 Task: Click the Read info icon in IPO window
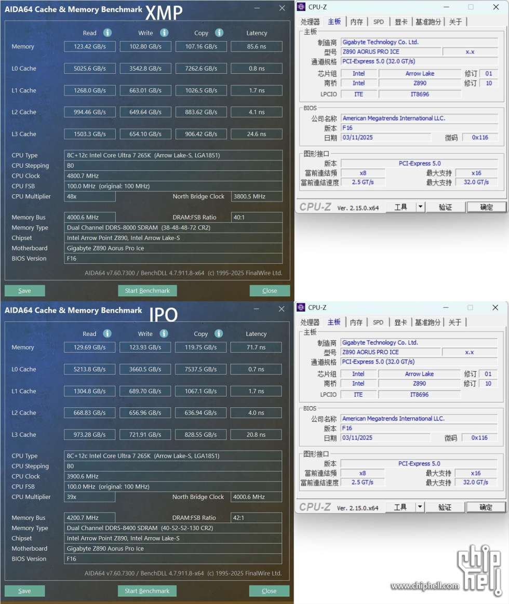pos(107,333)
